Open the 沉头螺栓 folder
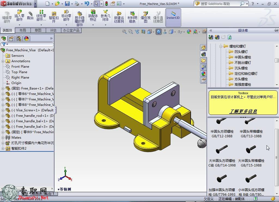Viewport: 279px width, 202px height. [241, 68]
